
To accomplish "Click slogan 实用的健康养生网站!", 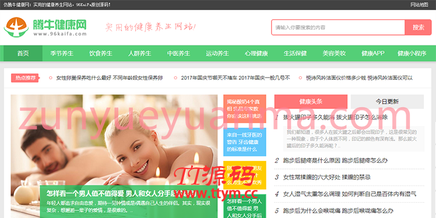I will (x=150, y=27).
